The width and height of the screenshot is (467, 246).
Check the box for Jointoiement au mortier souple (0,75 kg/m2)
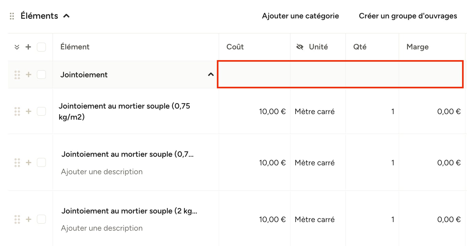point(41,111)
